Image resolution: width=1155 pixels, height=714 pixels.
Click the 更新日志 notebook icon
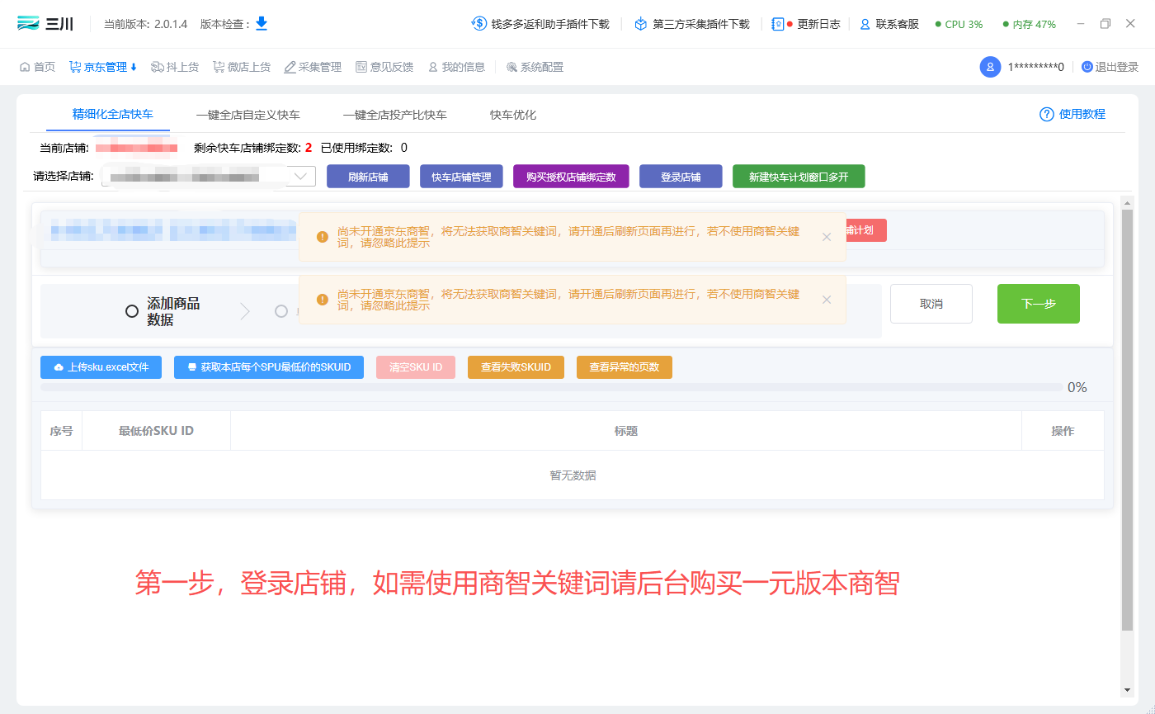pos(777,24)
